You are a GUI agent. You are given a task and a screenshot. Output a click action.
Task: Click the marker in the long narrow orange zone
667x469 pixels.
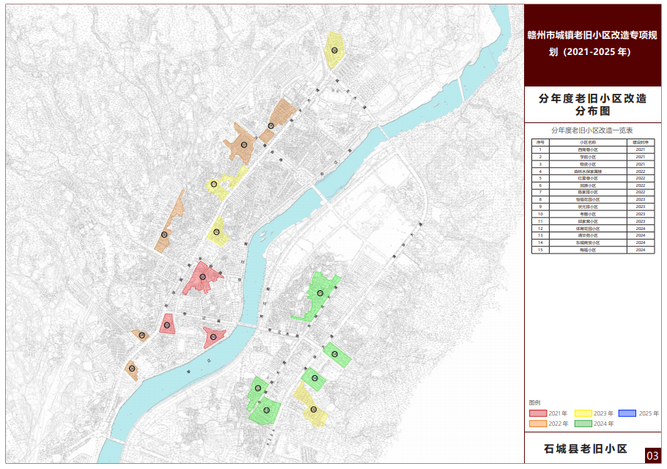pos(164,234)
